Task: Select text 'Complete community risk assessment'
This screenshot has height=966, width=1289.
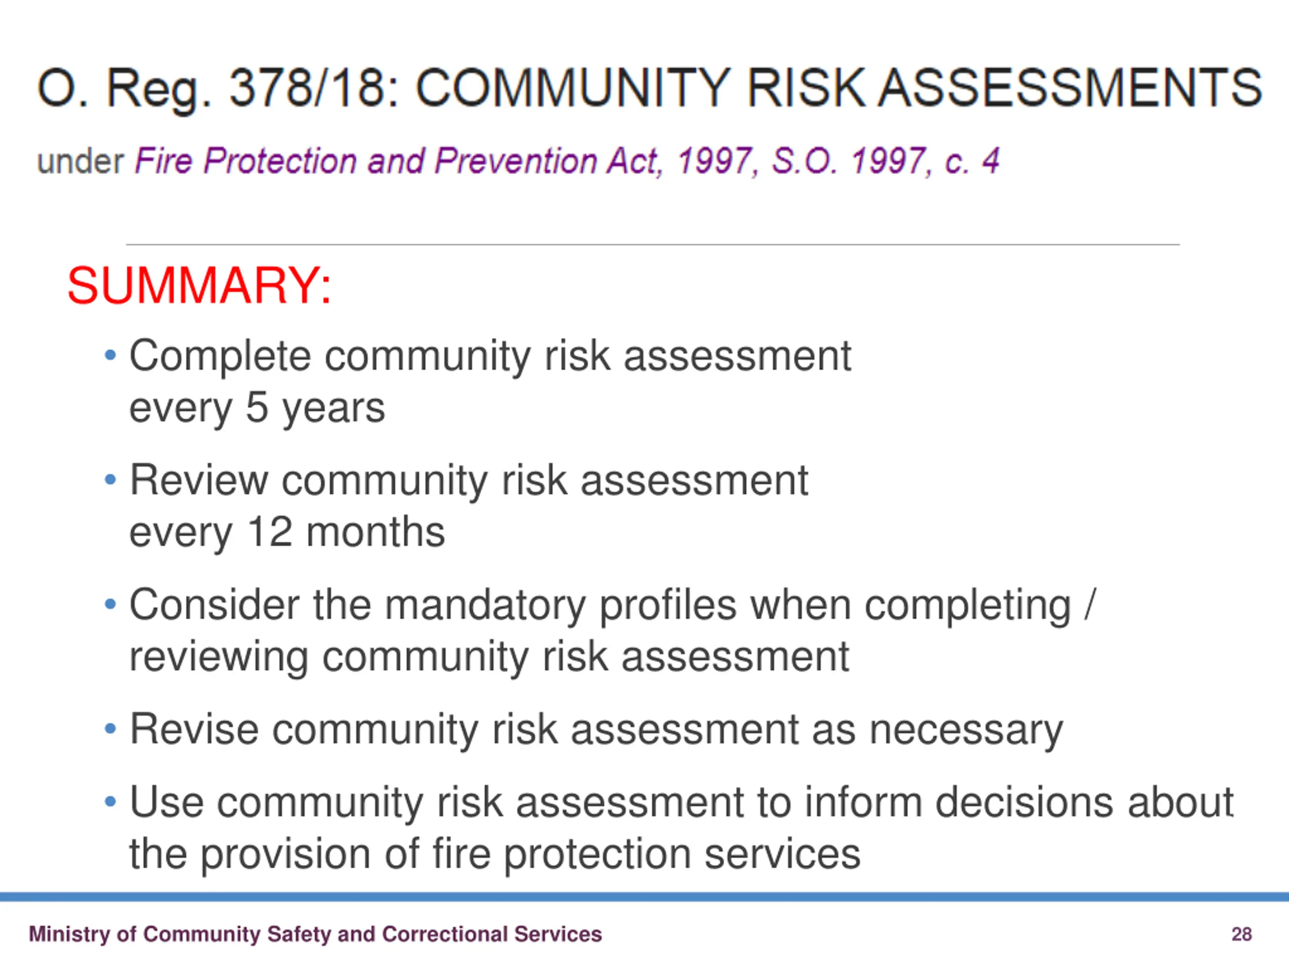Action: pos(490,356)
